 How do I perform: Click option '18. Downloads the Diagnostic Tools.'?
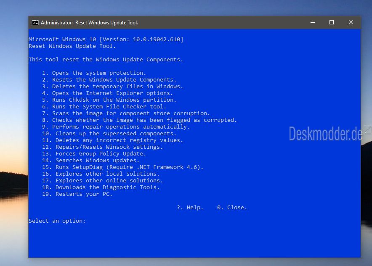[x=101, y=187]
